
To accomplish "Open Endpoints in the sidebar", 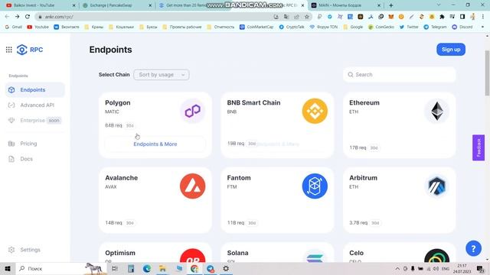I will [35, 90].
